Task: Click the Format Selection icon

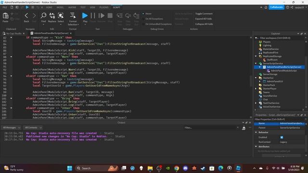Action: pyautogui.click(x=73, y=16)
